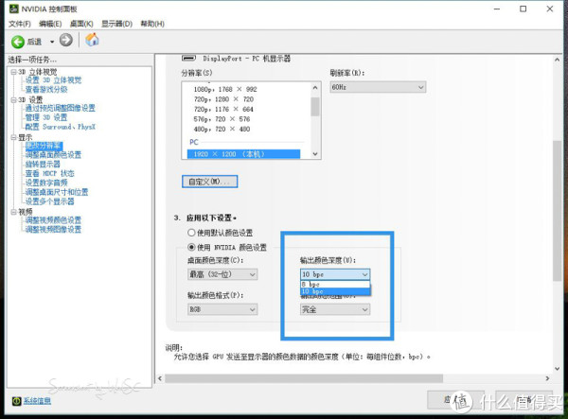Open the 显示器(D) menu
The width and height of the screenshot is (568, 419).
point(116,24)
